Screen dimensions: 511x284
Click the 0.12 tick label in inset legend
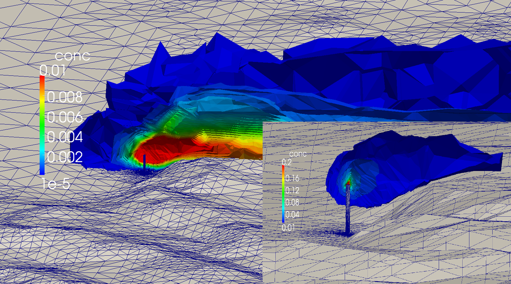(x=292, y=191)
